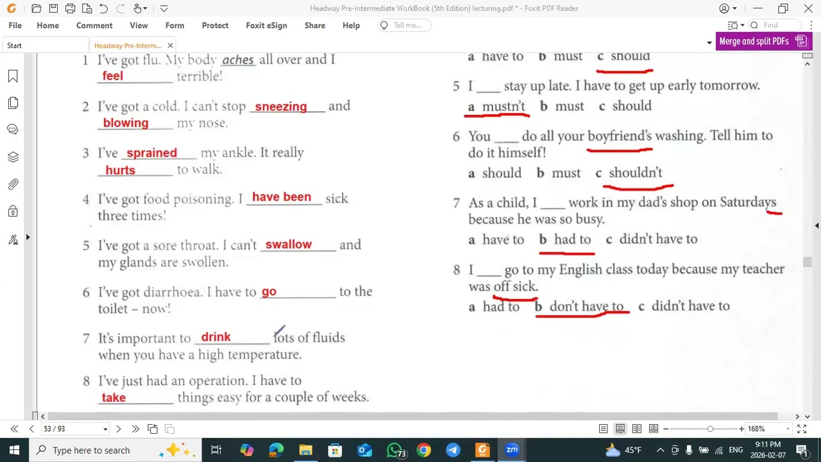The height and width of the screenshot is (462, 821).
Task: Open the Share ribbon tab
Action: tap(315, 25)
